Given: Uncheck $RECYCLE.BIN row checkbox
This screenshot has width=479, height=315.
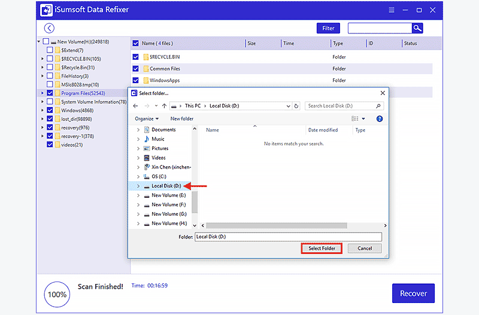Looking at the screenshot, I should point(136,57).
